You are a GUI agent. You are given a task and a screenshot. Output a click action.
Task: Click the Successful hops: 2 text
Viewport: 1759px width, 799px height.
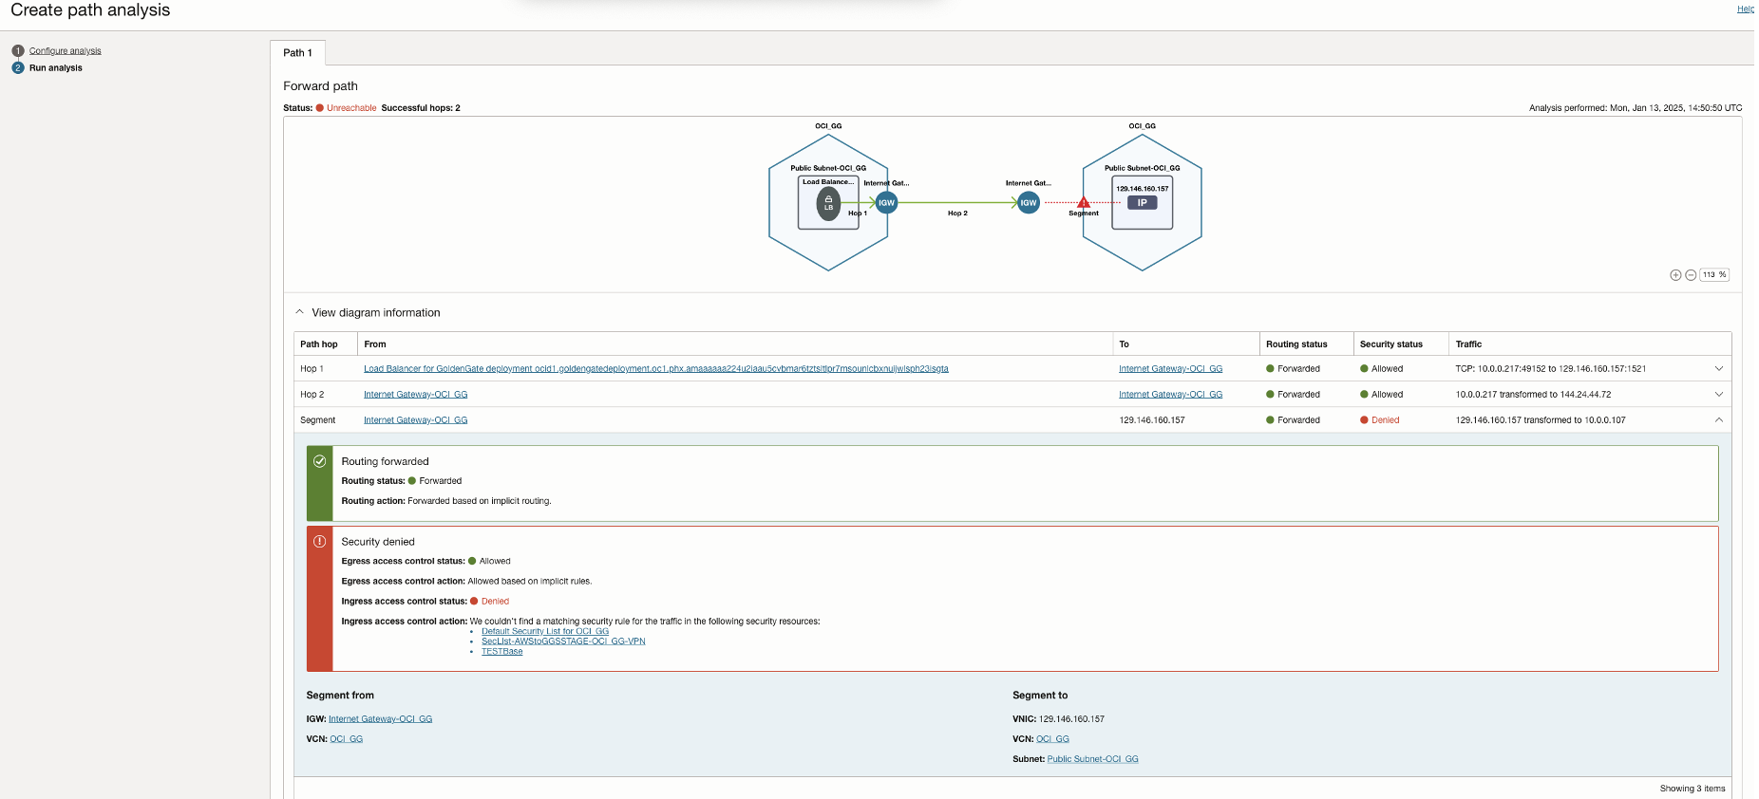(421, 108)
